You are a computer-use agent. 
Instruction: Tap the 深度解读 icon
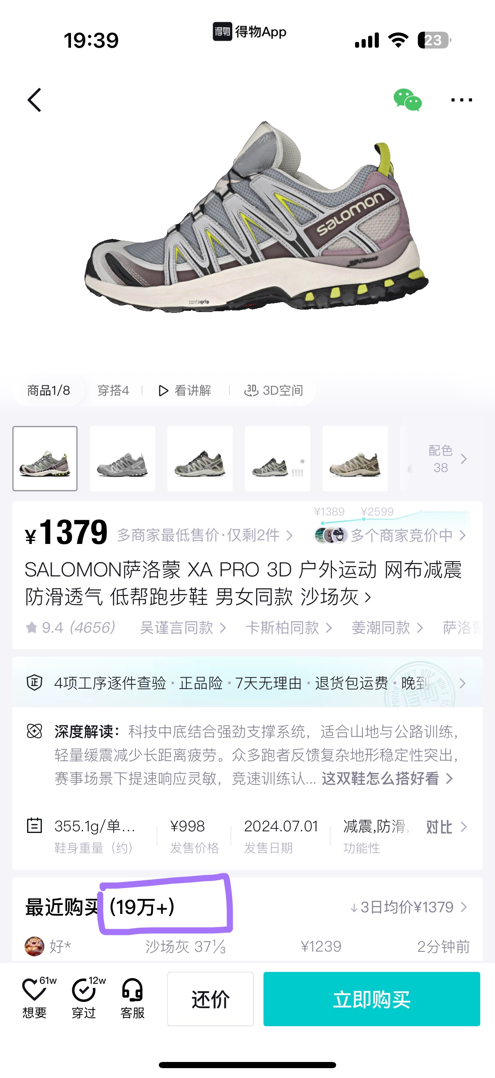pos(34,731)
